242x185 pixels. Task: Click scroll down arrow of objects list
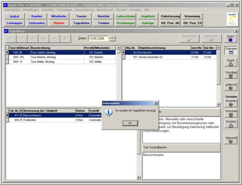(x=218, y=105)
